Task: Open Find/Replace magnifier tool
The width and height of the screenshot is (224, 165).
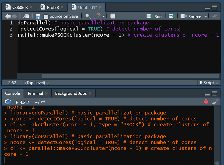Action: pos(88,16)
